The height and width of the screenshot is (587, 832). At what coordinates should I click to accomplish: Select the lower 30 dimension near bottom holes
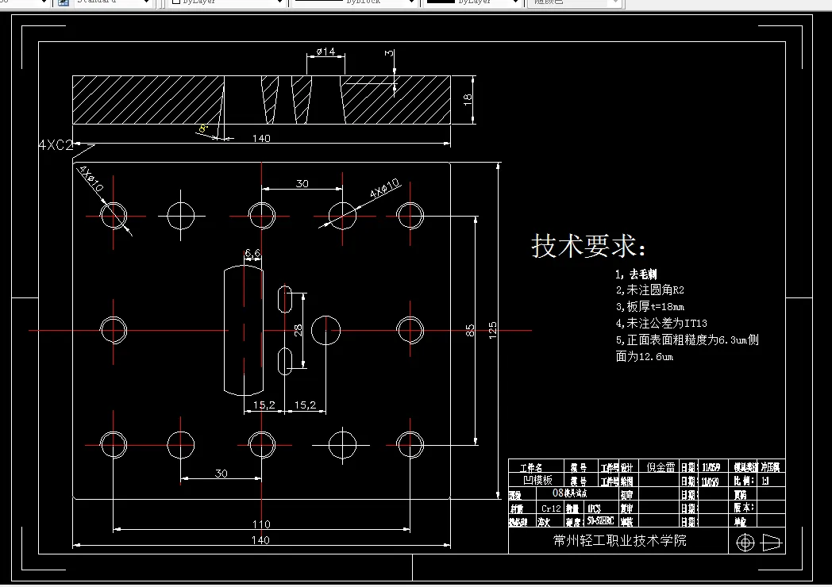point(221,473)
